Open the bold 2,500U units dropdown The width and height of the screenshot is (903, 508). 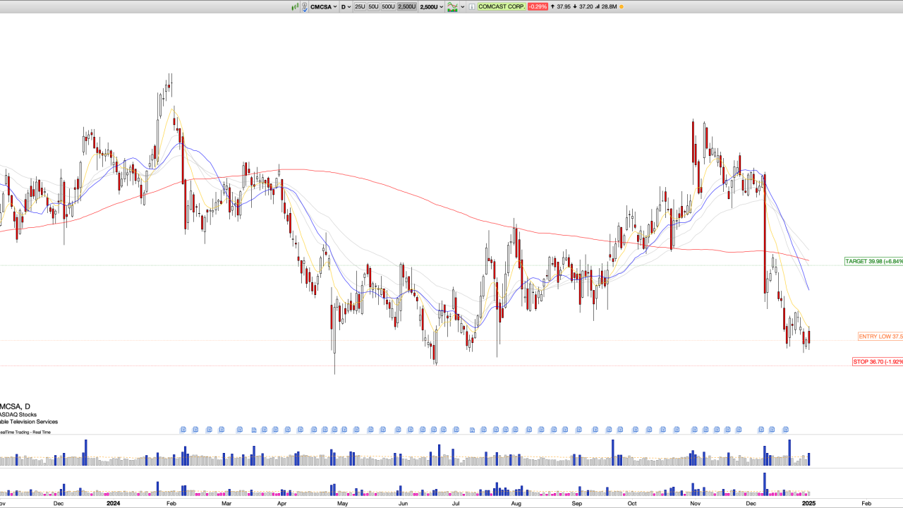(432, 6)
